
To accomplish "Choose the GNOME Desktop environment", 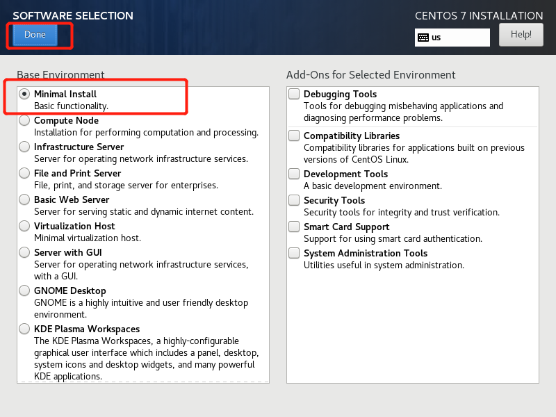I will [25, 291].
